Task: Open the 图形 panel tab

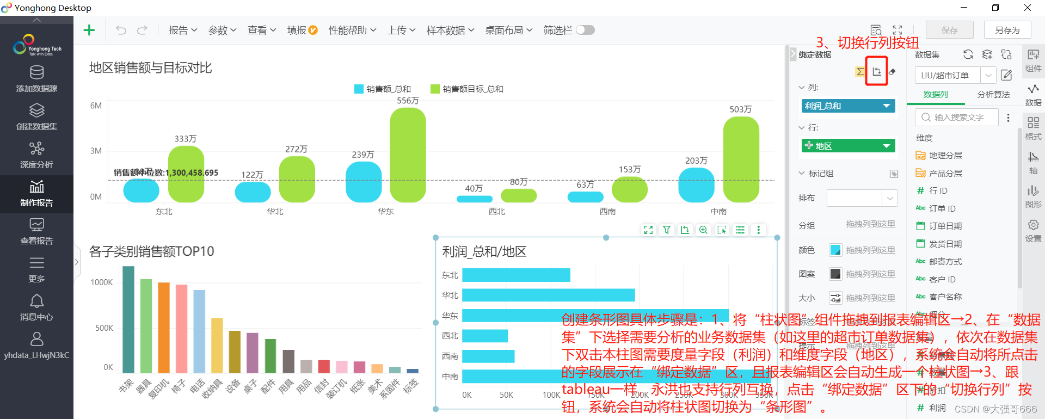Action: click(1033, 197)
